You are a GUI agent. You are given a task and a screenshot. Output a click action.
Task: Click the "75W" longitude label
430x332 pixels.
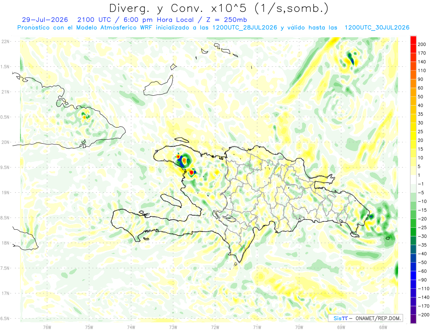pyautogui.click(x=89, y=327)
